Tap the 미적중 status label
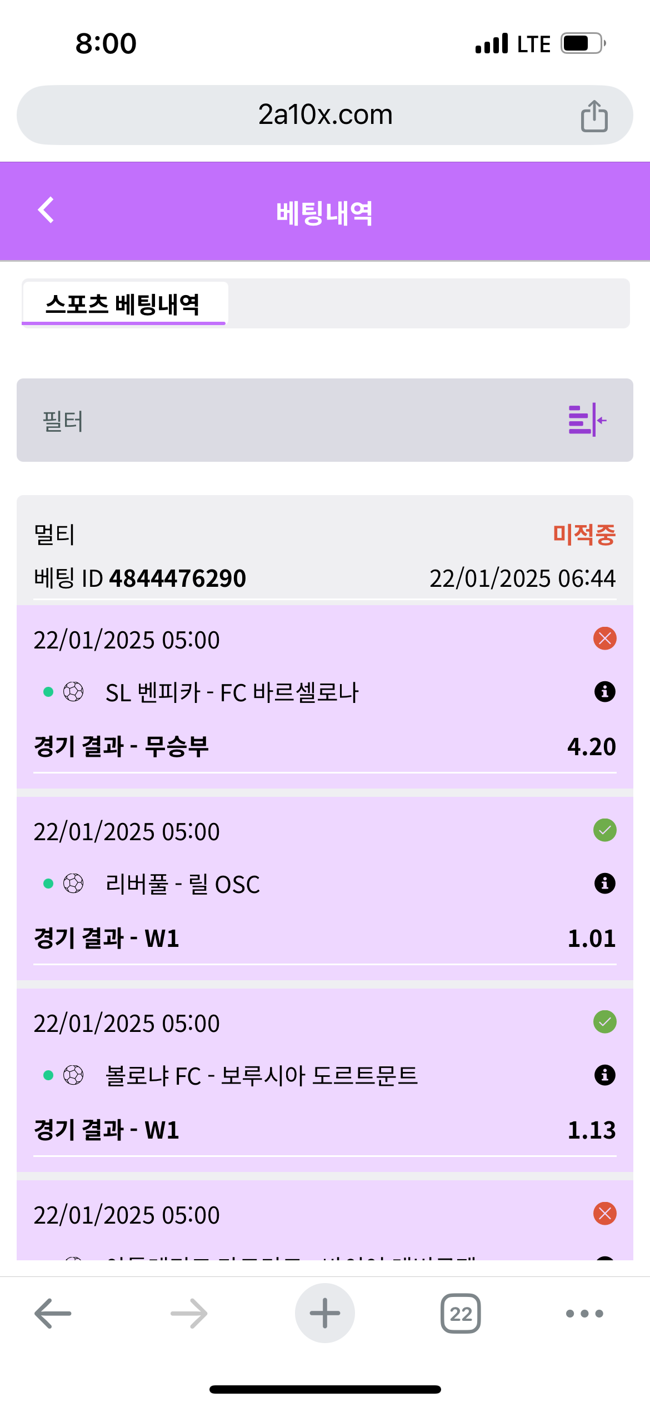This screenshot has width=650, height=1407. point(584,535)
